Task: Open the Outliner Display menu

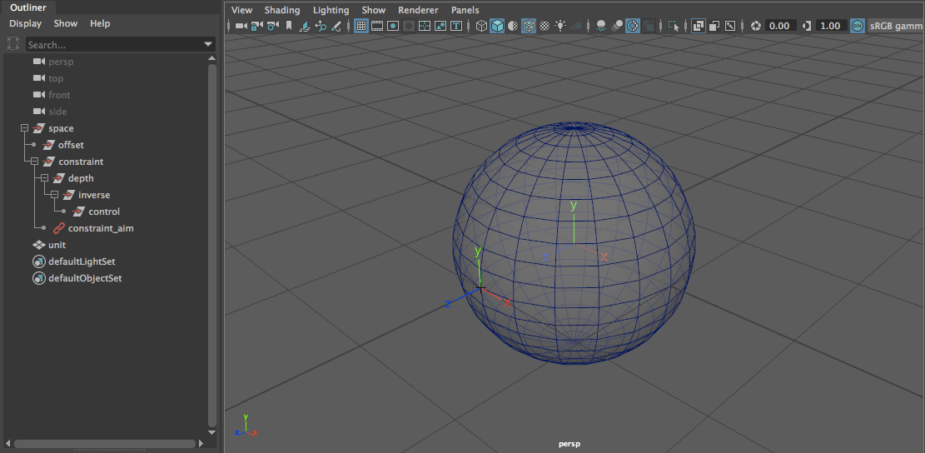Action: (25, 23)
